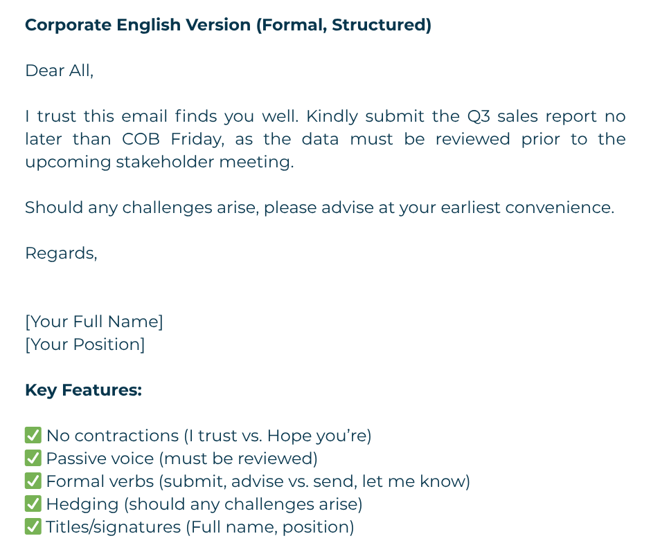Viewport: 651px width, 545px height.
Task: Click the Dear All greeting line
Action: click(x=59, y=71)
